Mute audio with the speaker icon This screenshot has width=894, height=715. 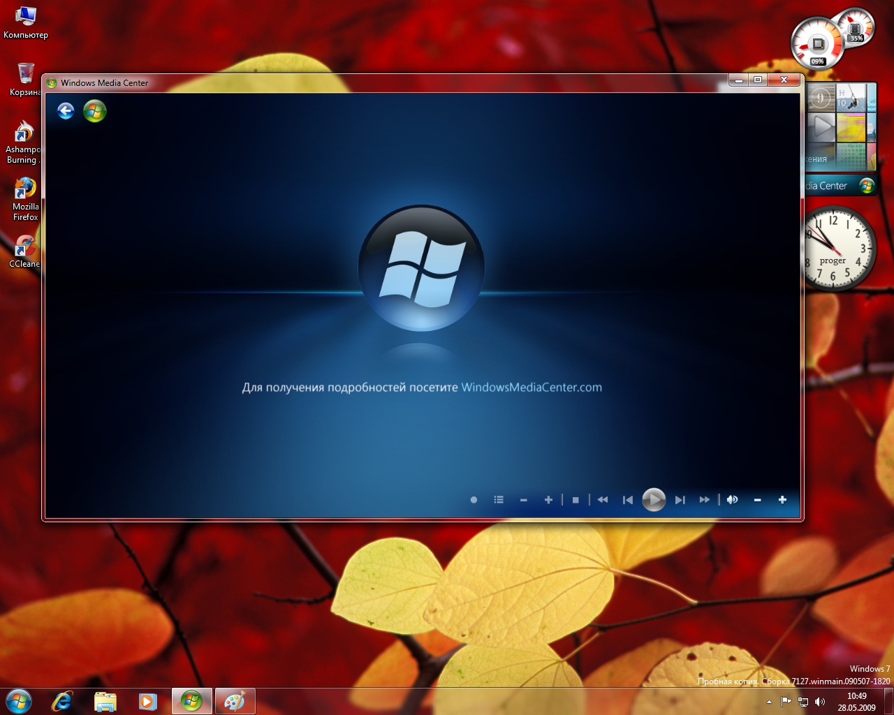pos(732,500)
